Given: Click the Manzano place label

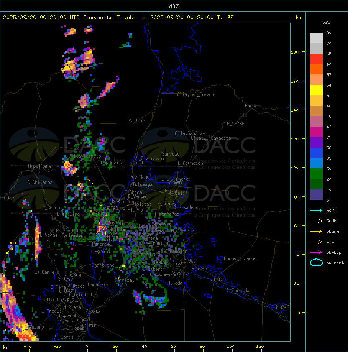Looking at the screenshot, I should point(35,327).
